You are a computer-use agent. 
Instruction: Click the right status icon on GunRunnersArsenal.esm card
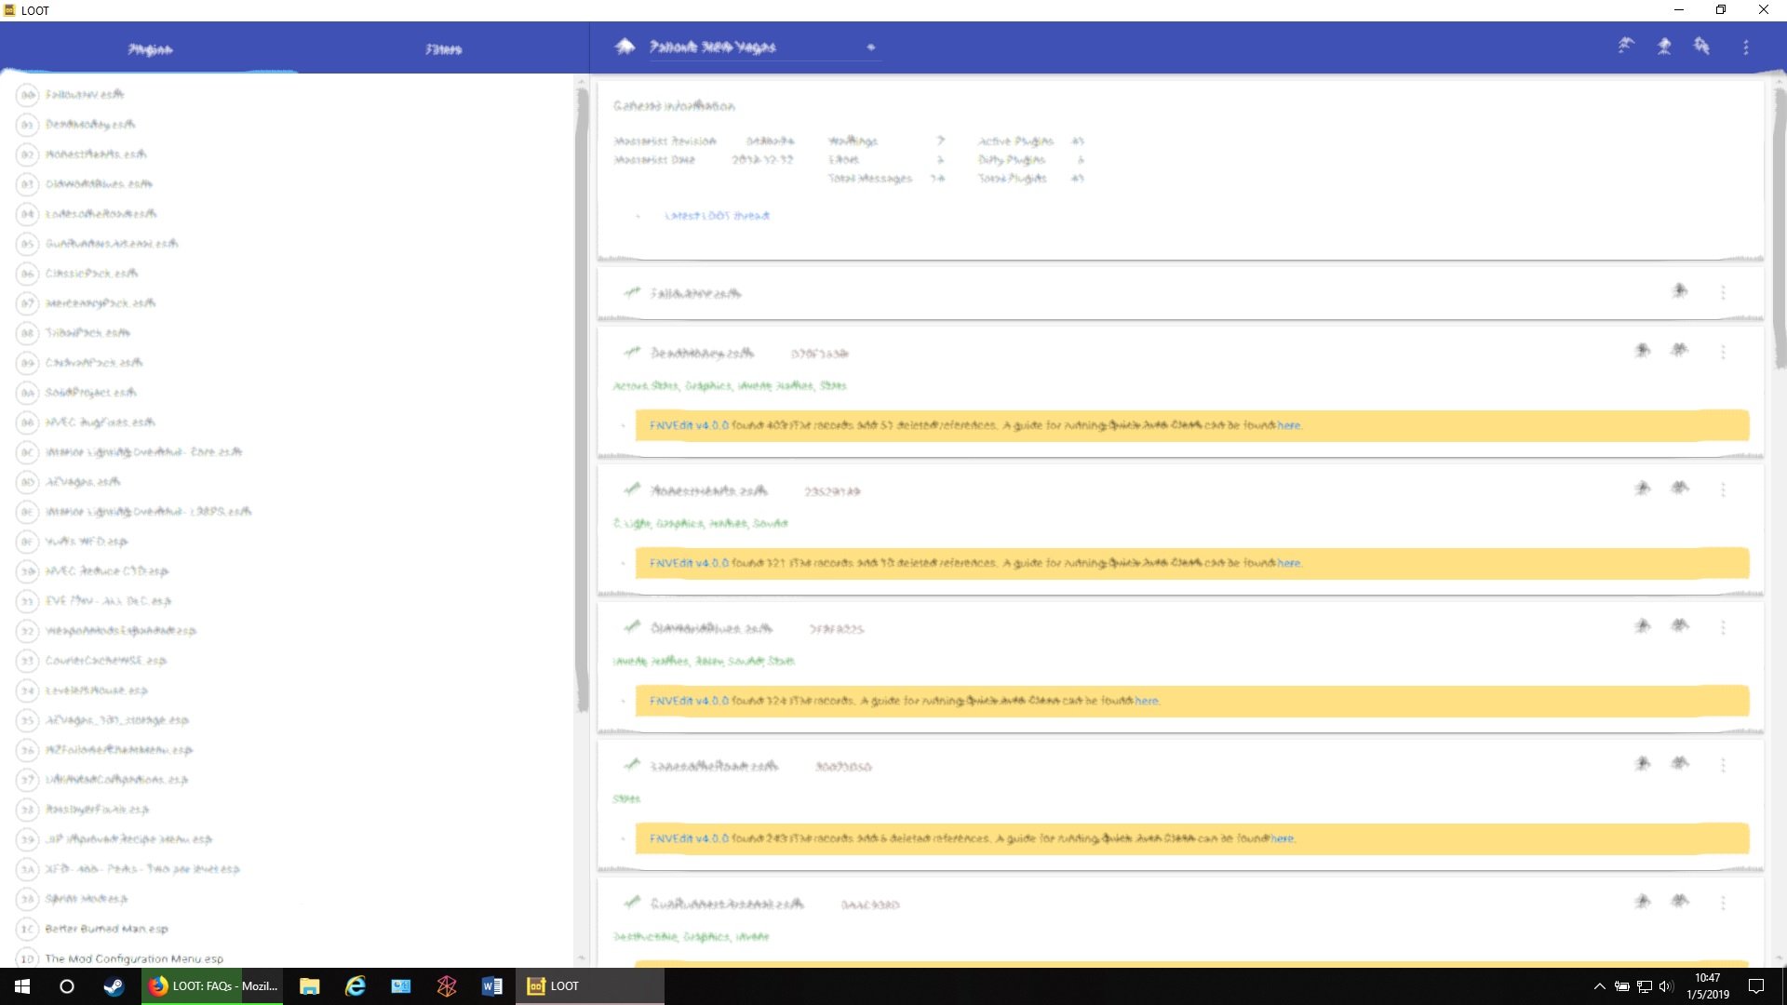pyautogui.click(x=1680, y=902)
